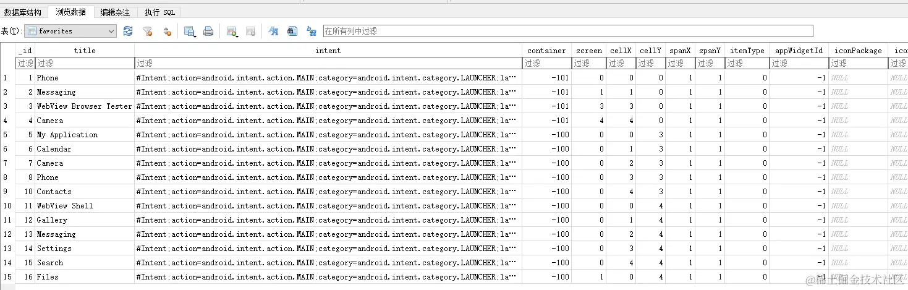Select the Contacts title cell
The width and height of the screenshot is (908, 290).
coord(85,192)
